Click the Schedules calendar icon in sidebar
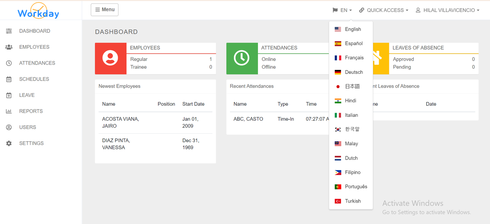 pyautogui.click(x=9, y=79)
